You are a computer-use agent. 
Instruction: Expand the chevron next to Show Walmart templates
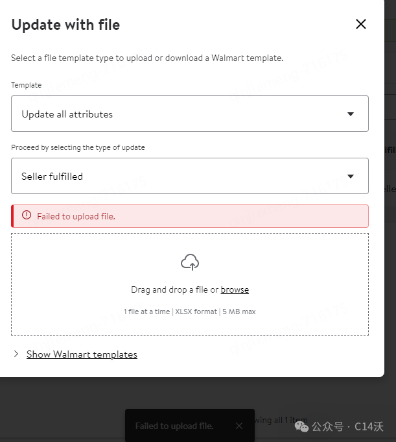pyautogui.click(x=16, y=354)
